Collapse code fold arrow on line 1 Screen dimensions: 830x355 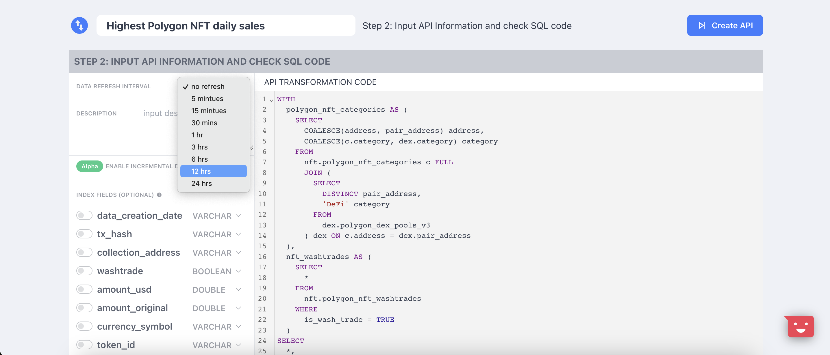tap(271, 100)
